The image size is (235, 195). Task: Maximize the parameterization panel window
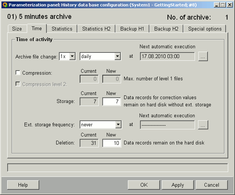pyautogui.click(x=223, y=5)
